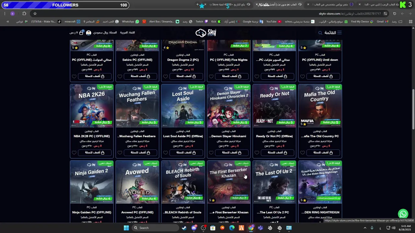
Task: Toggle wishlist heart for Mafia The Old Country
Action: click(302, 153)
